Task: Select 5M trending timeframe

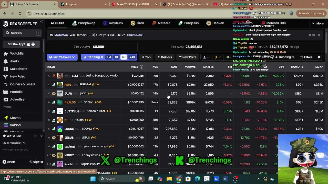Action: click(x=109, y=57)
